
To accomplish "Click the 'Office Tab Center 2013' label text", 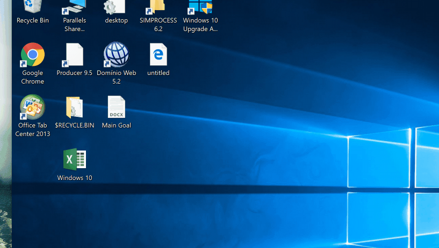I will [x=32, y=130].
